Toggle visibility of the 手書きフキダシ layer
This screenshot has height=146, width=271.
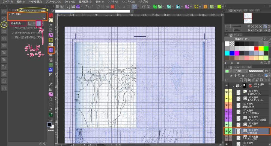pyautogui.click(x=227, y=92)
